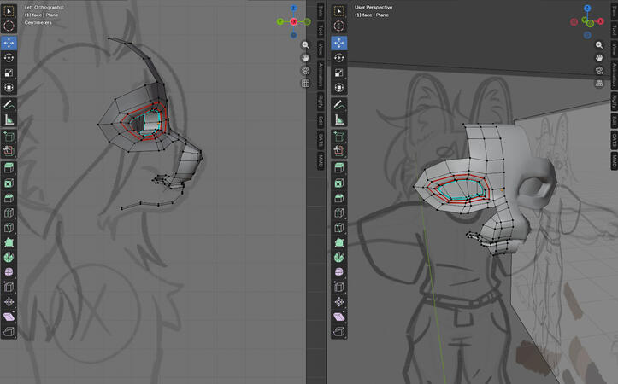Click the active Move tool in left viewport
This screenshot has height=384, width=618.
9,43
